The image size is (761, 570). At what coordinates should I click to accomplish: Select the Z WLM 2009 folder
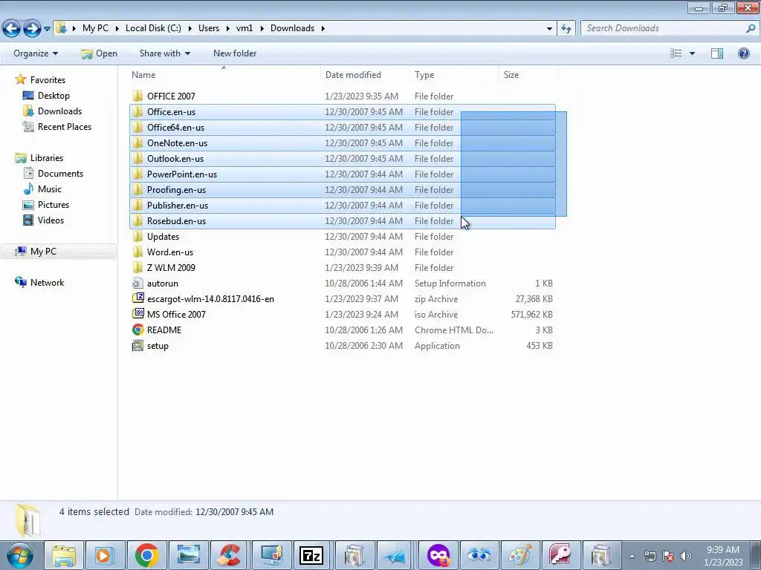coord(342,267)
